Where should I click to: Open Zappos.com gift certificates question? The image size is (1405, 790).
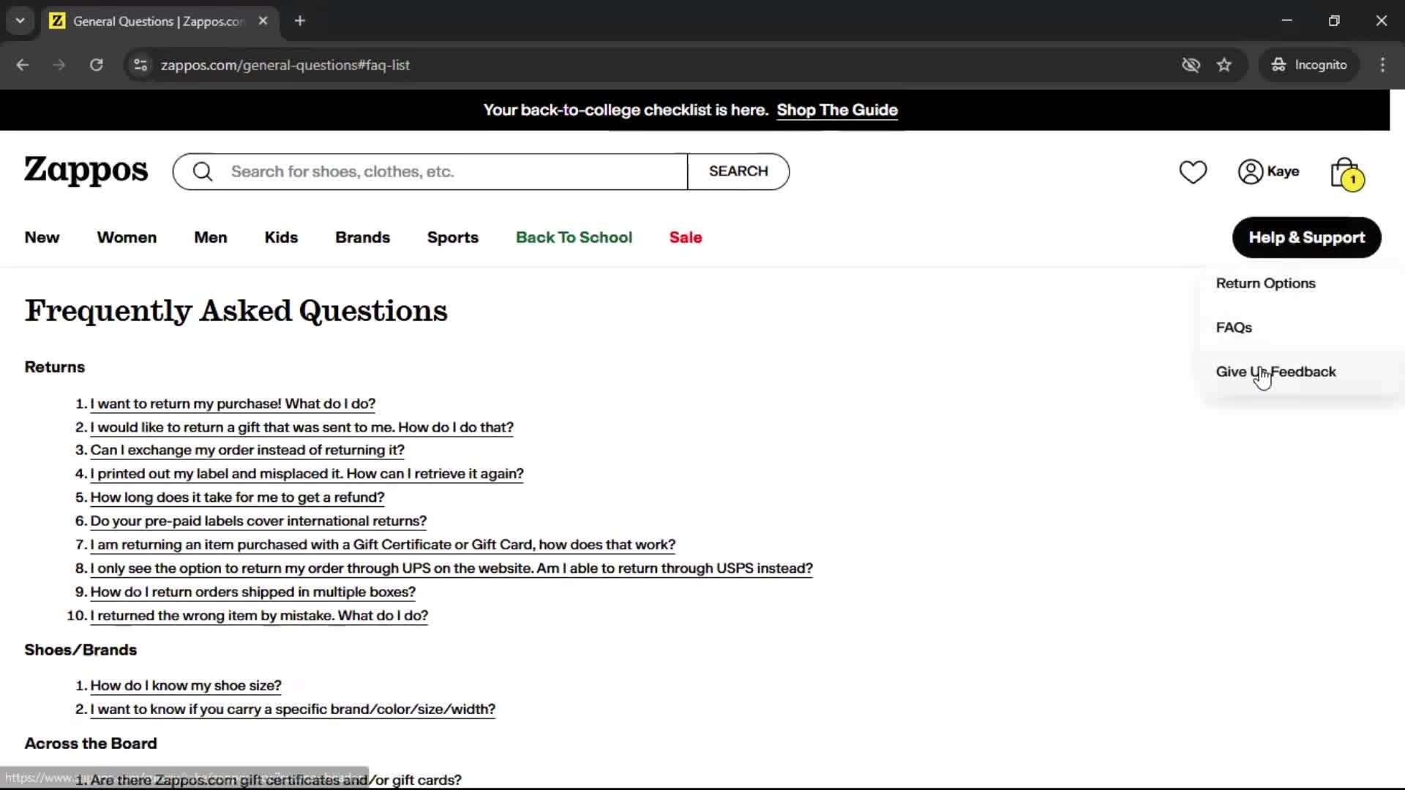tap(276, 780)
